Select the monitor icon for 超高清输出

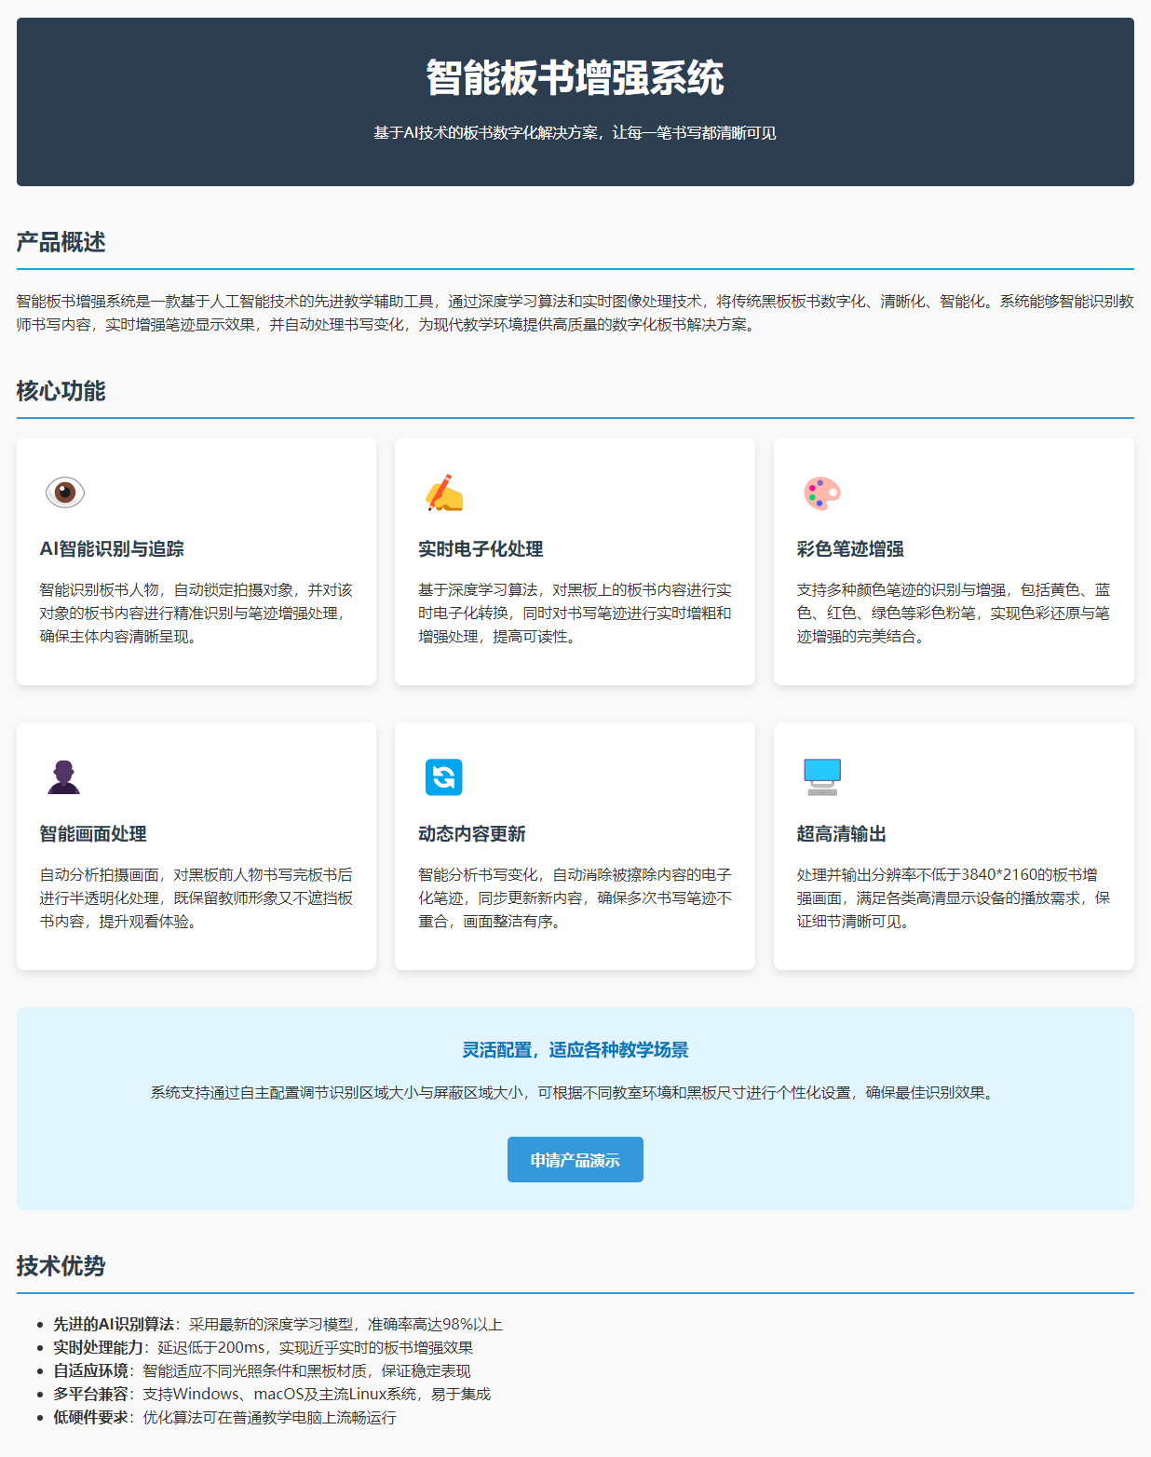coord(820,777)
